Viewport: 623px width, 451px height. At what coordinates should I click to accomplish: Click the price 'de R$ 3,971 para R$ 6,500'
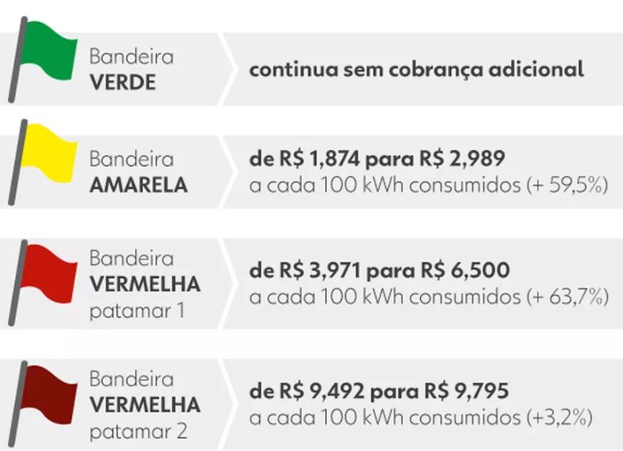coord(380,270)
